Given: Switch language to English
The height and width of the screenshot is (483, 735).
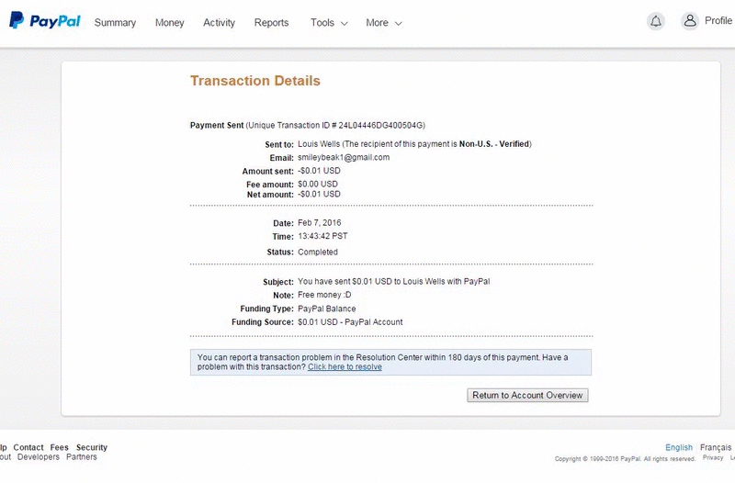Looking at the screenshot, I should (679, 447).
